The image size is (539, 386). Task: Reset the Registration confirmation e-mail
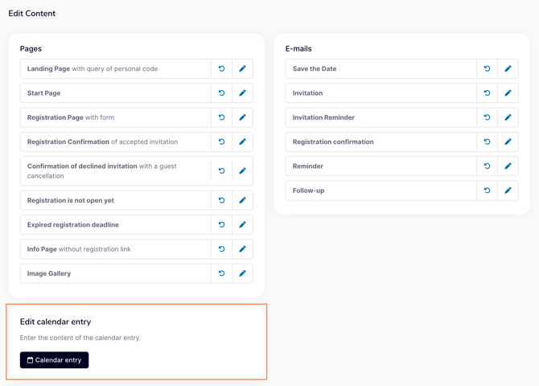(487, 142)
